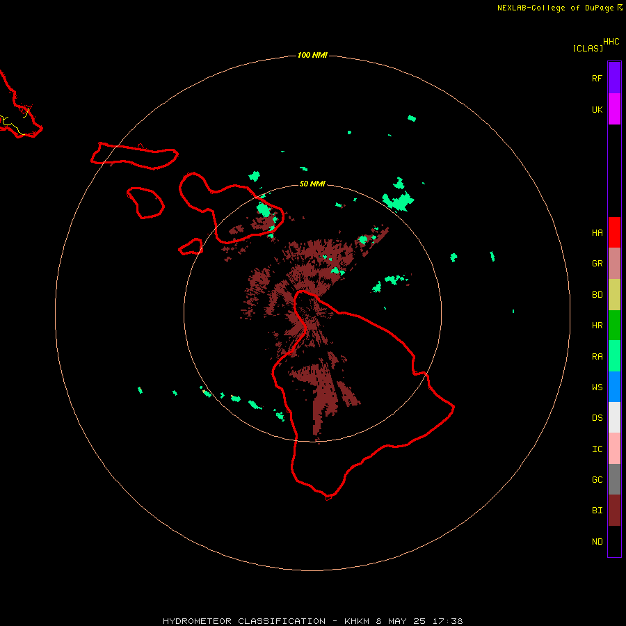The height and width of the screenshot is (626, 626).
Task: Click the HR dark green legend swatch
Action: (x=614, y=326)
